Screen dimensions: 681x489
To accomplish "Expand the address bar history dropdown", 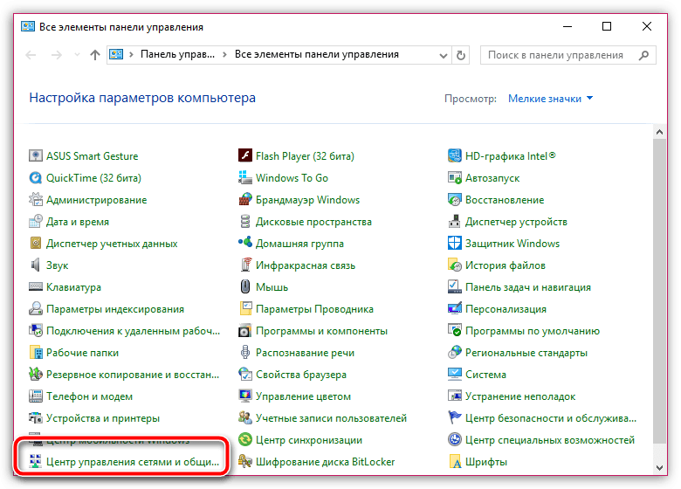I will pos(443,56).
